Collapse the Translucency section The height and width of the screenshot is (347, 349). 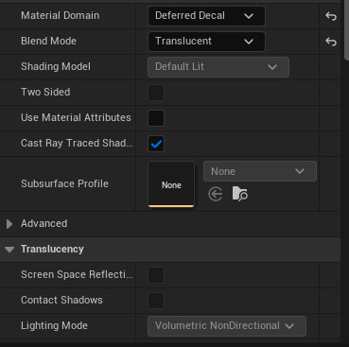[x=9, y=250]
